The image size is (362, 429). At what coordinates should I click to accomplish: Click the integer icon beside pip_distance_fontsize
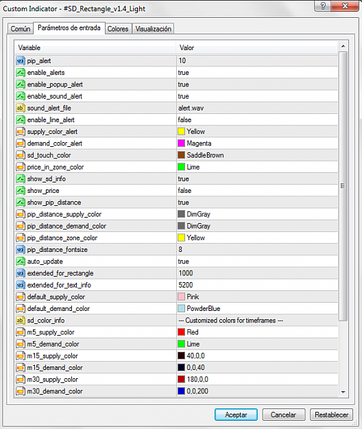click(x=21, y=250)
